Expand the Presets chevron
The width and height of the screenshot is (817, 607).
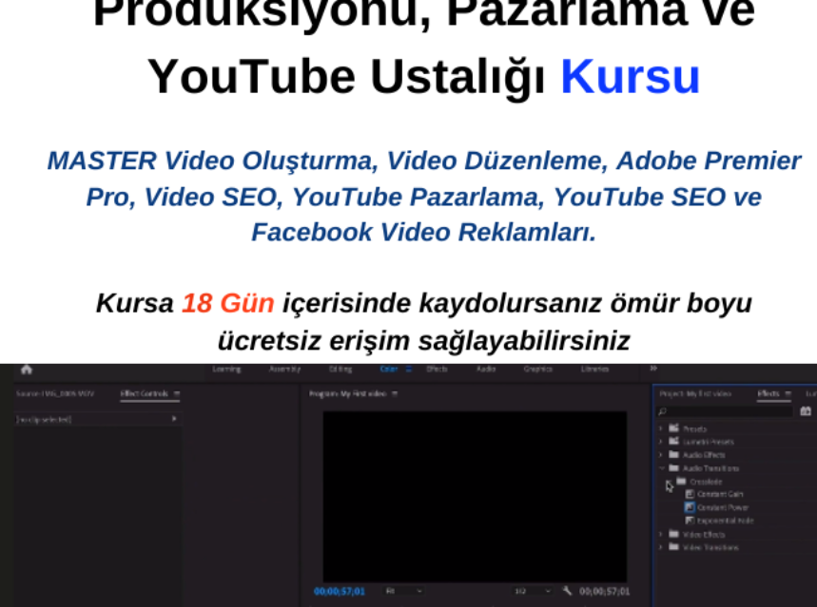(661, 428)
